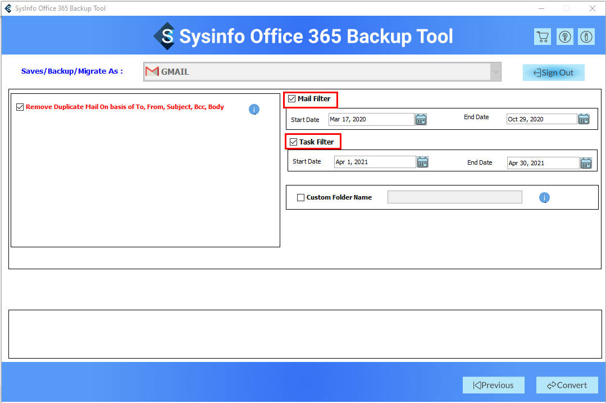Click the shopping cart buy icon
This screenshot has width=606, height=403.
click(542, 37)
